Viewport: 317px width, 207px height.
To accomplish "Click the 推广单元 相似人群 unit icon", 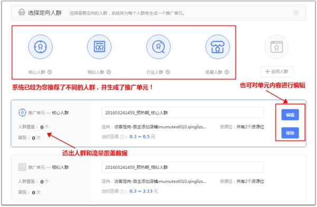I will [x=22, y=167].
